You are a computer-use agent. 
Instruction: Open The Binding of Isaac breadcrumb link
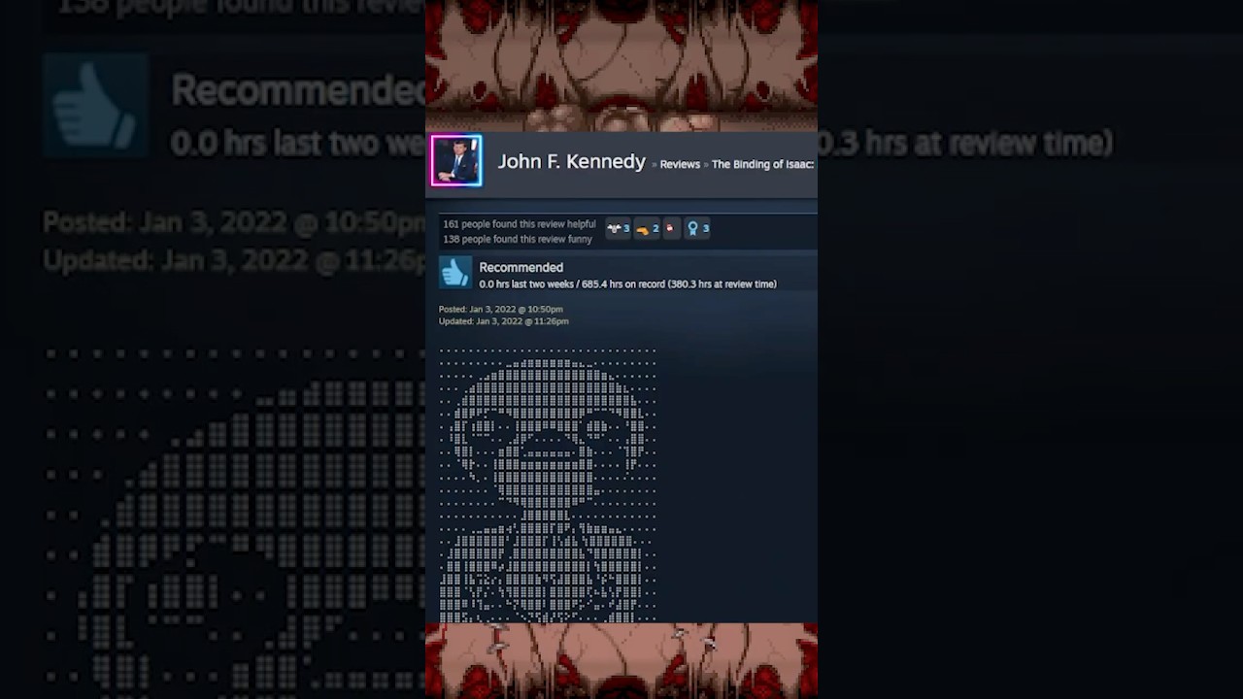tap(762, 164)
